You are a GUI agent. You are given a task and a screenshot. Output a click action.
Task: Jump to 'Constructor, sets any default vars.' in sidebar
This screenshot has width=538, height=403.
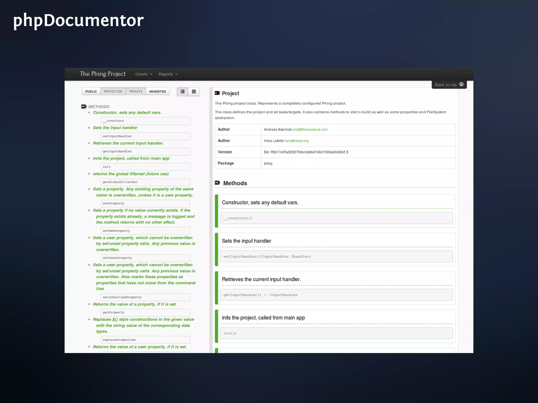point(127,113)
